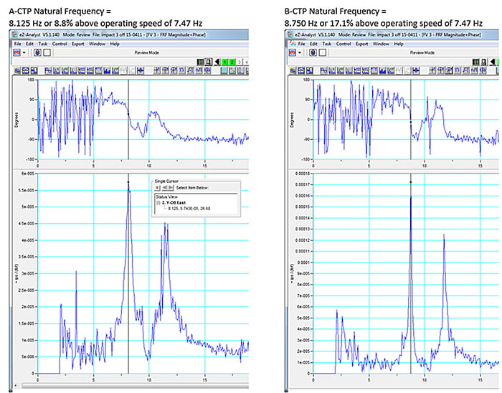This screenshot has width=502, height=393.
Task: Click crosshair cursor icon in left window toolbar
Action: click(157, 71)
